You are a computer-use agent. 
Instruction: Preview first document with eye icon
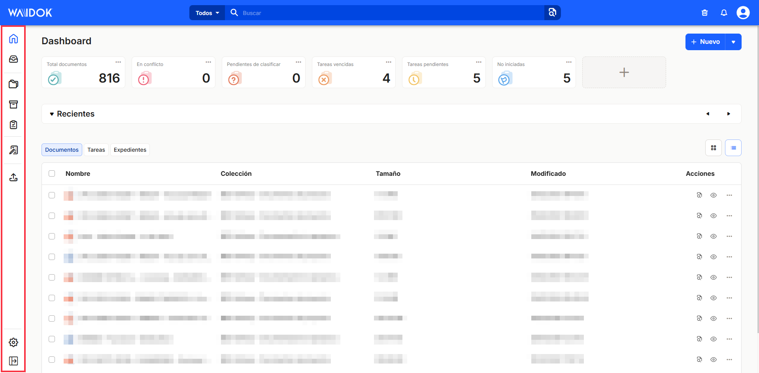[714, 195]
